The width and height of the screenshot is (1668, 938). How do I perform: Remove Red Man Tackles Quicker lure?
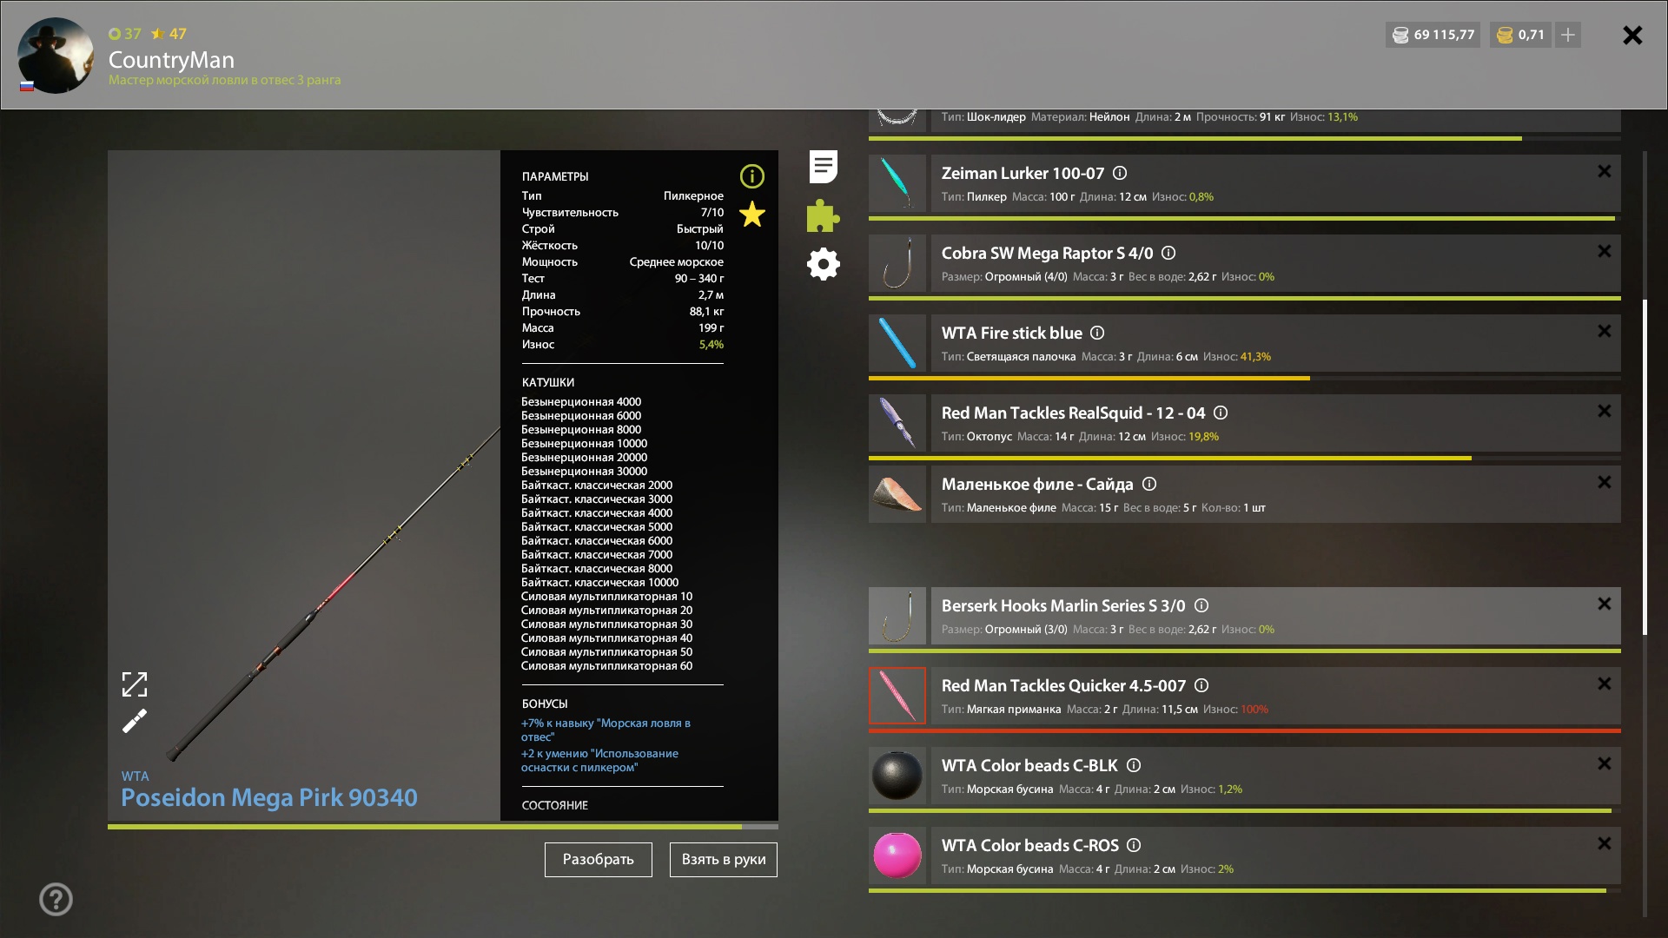(x=1604, y=684)
